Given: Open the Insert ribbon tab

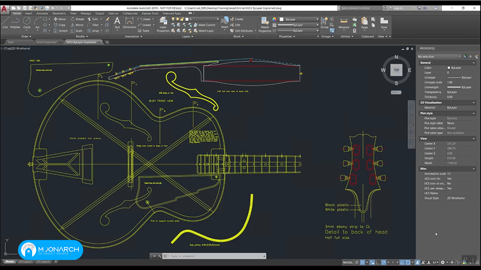Looking at the screenshot, I should point(29,13).
